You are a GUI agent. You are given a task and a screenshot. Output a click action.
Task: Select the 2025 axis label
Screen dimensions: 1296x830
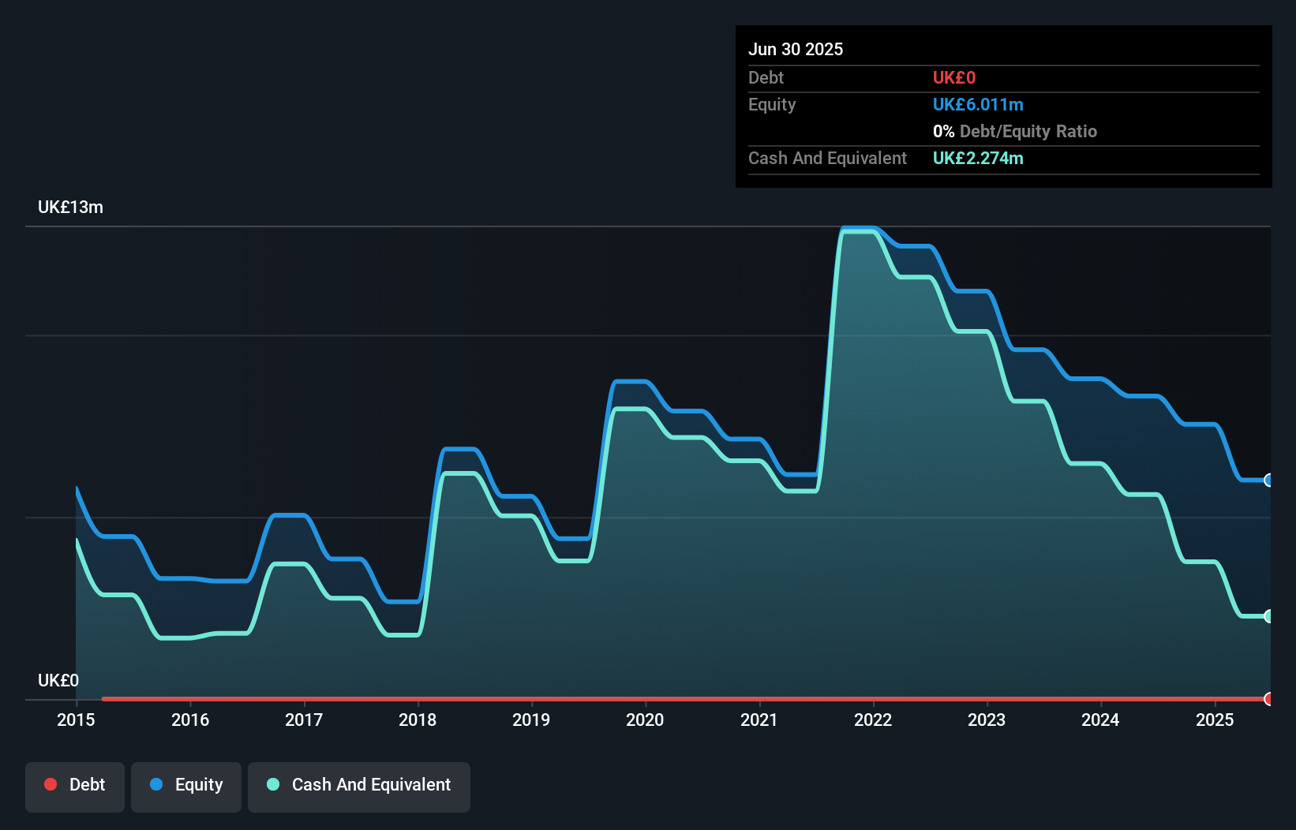pyautogui.click(x=1215, y=720)
